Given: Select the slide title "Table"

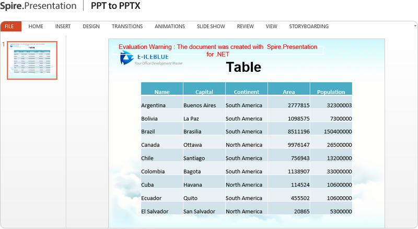Looking at the screenshot, I should [x=243, y=67].
